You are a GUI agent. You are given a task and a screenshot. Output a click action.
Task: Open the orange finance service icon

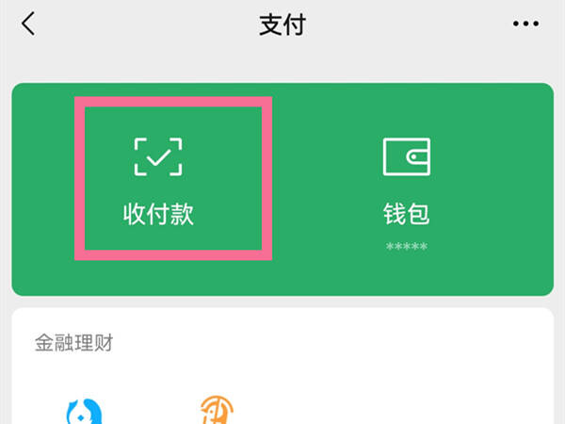click(217, 410)
